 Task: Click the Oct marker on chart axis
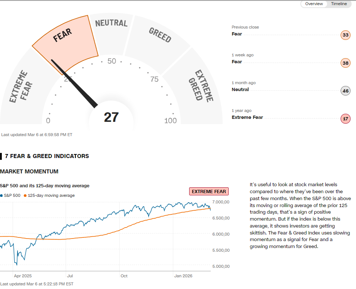pyautogui.click(x=124, y=276)
